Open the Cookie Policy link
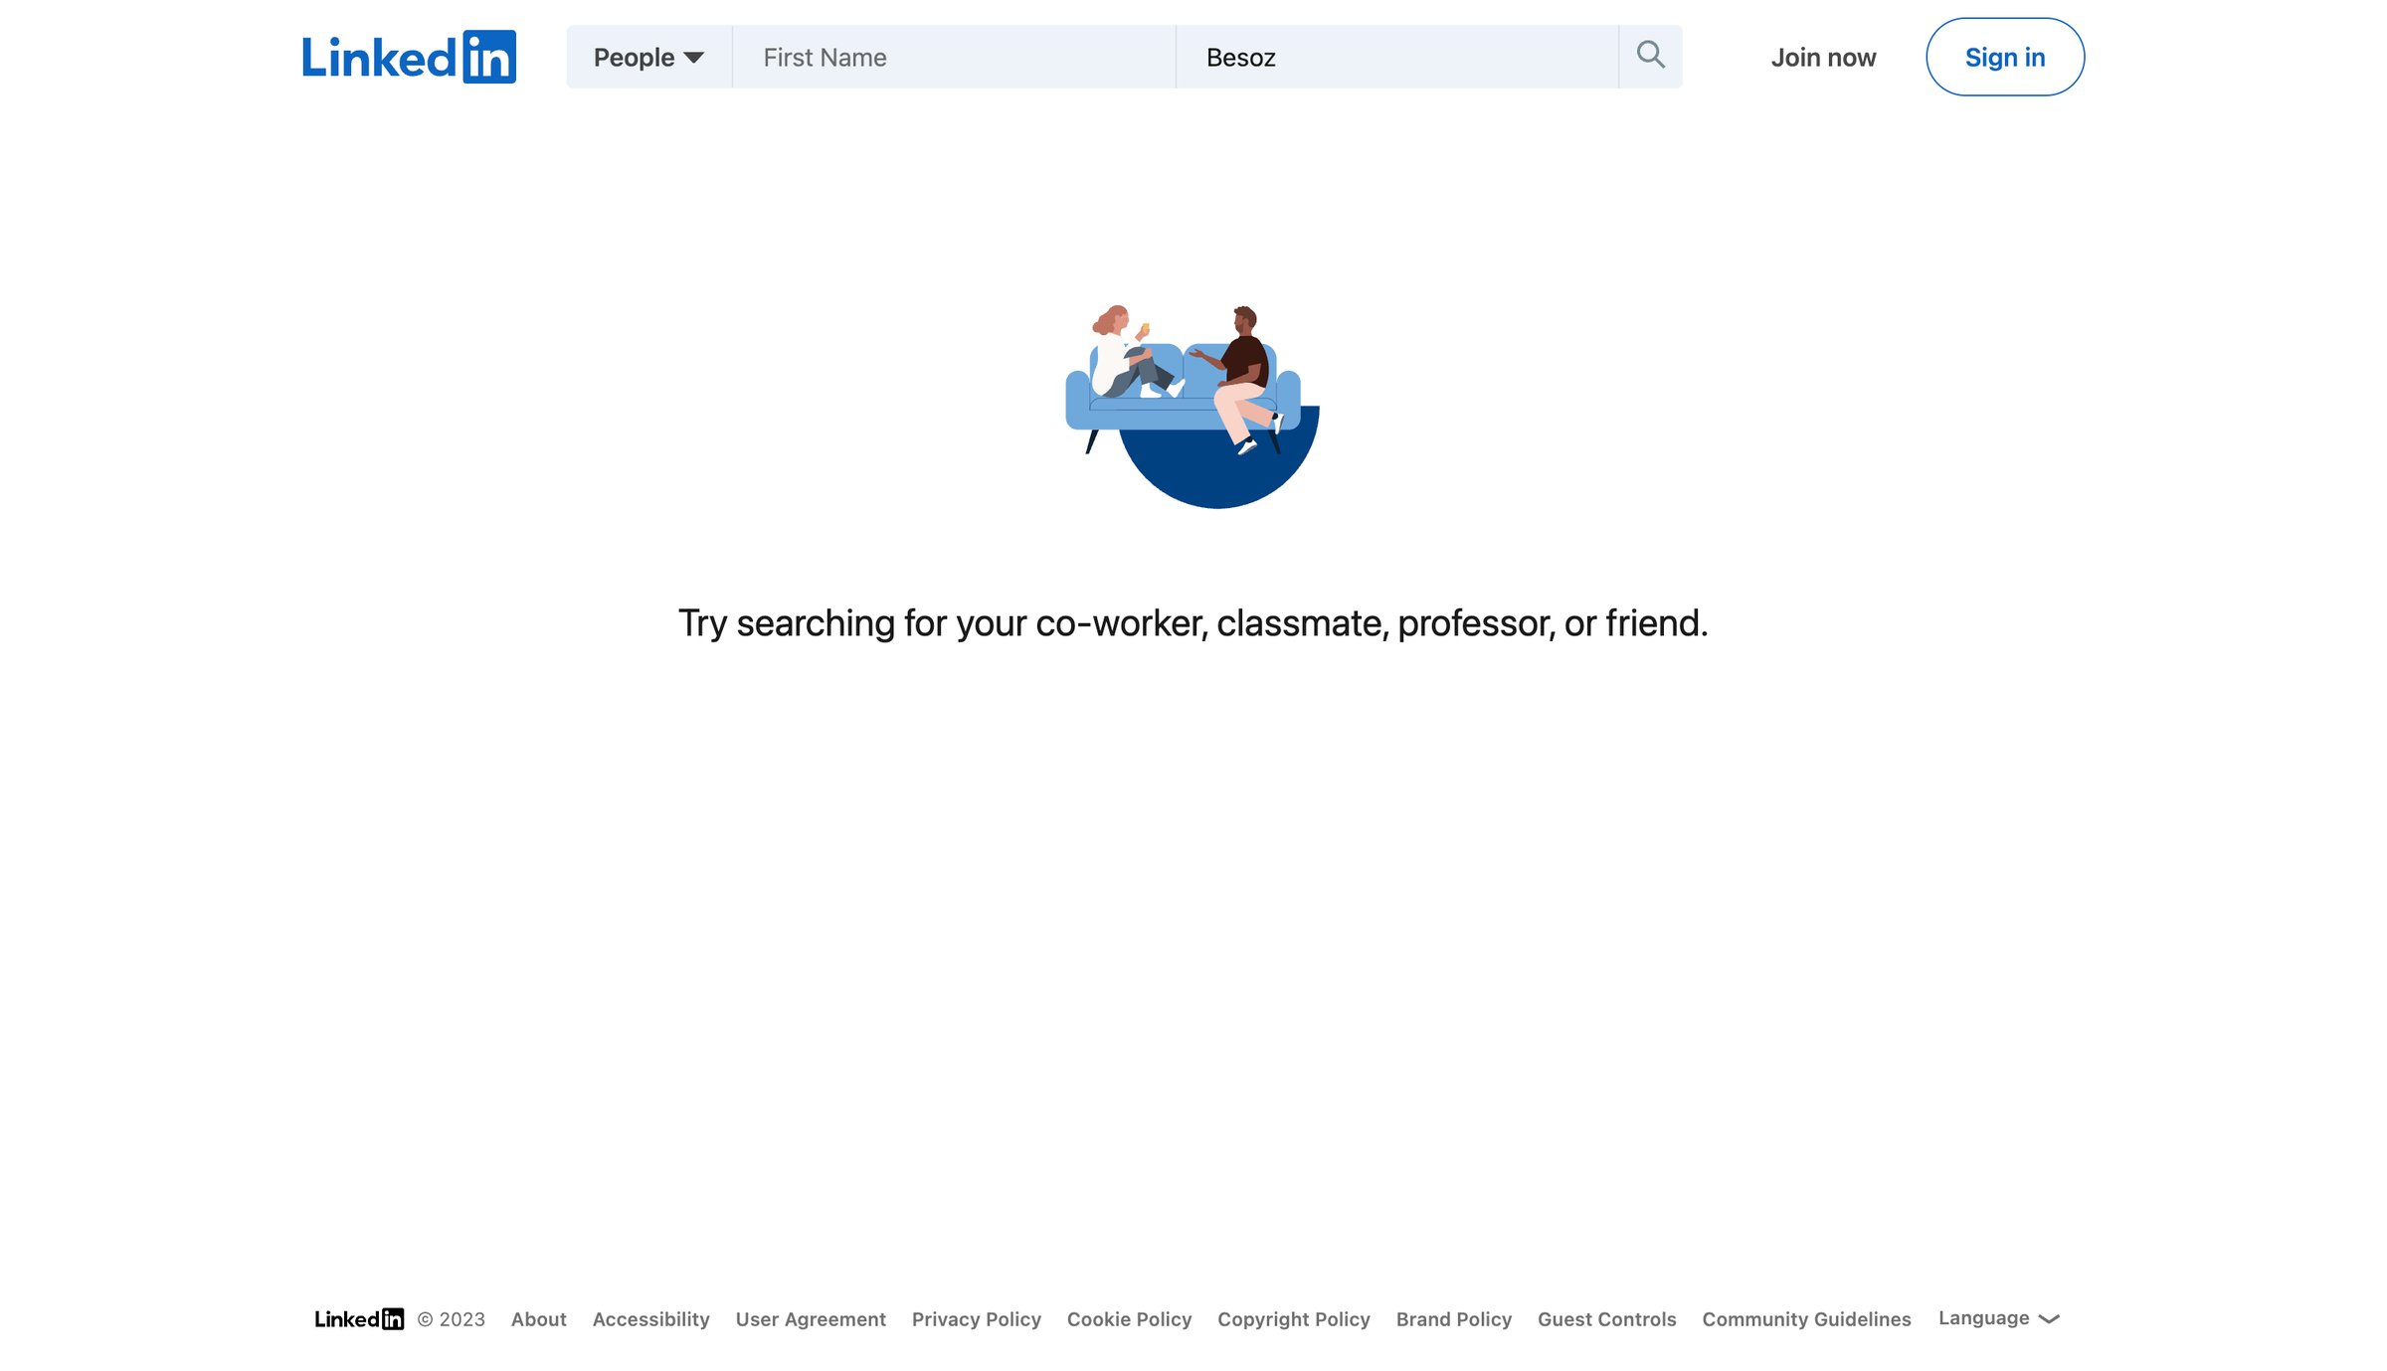Image resolution: width=2387 pixels, height=1371 pixels. click(1130, 1319)
